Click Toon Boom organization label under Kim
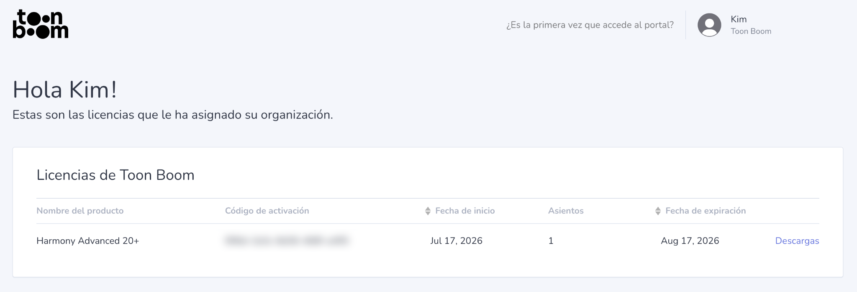This screenshot has height=292, width=857. [751, 31]
